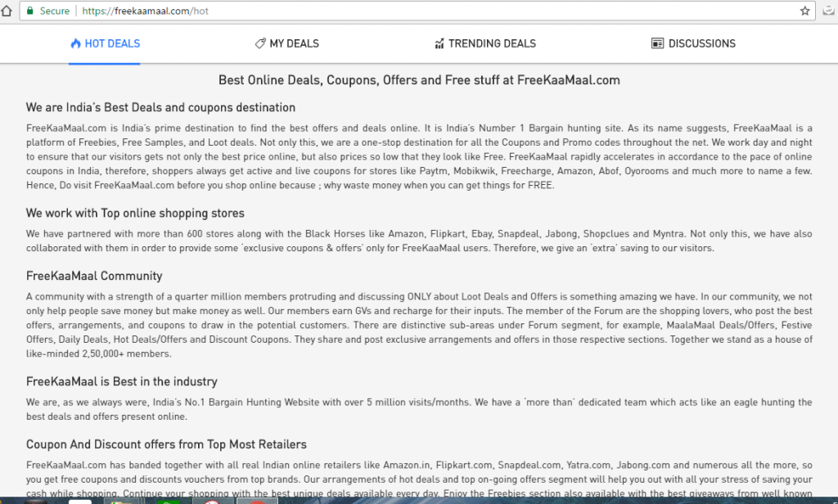Viewport: 838px width, 504px height.
Task: Click the chart icon beside Trending Deals
Action: 439,43
